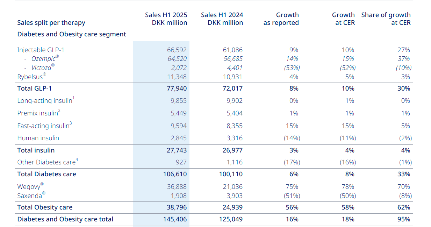Screen dimensions: 431x227
Task: Select the Total GLP-1 value 77,940
Action: click(177, 88)
